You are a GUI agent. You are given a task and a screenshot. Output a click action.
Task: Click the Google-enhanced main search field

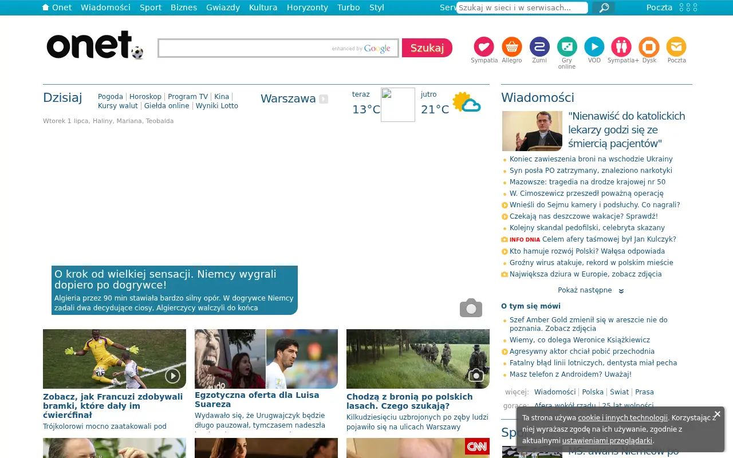278,48
